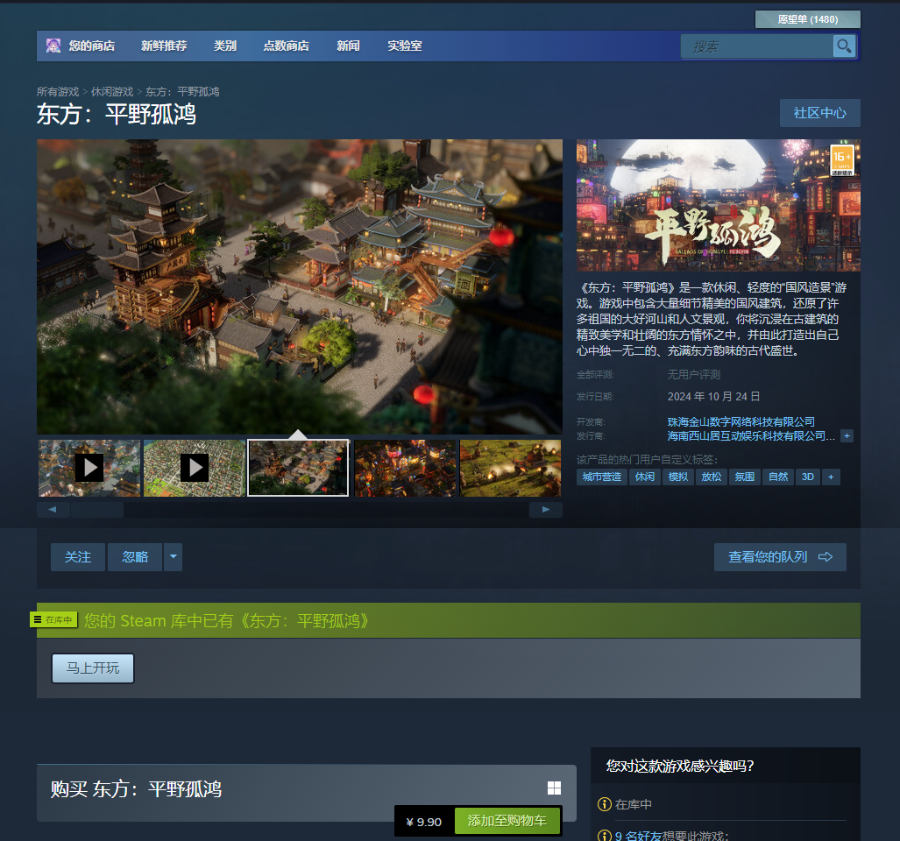Click the 16+ age rating badge
The image size is (900, 841).
pos(842,160)
